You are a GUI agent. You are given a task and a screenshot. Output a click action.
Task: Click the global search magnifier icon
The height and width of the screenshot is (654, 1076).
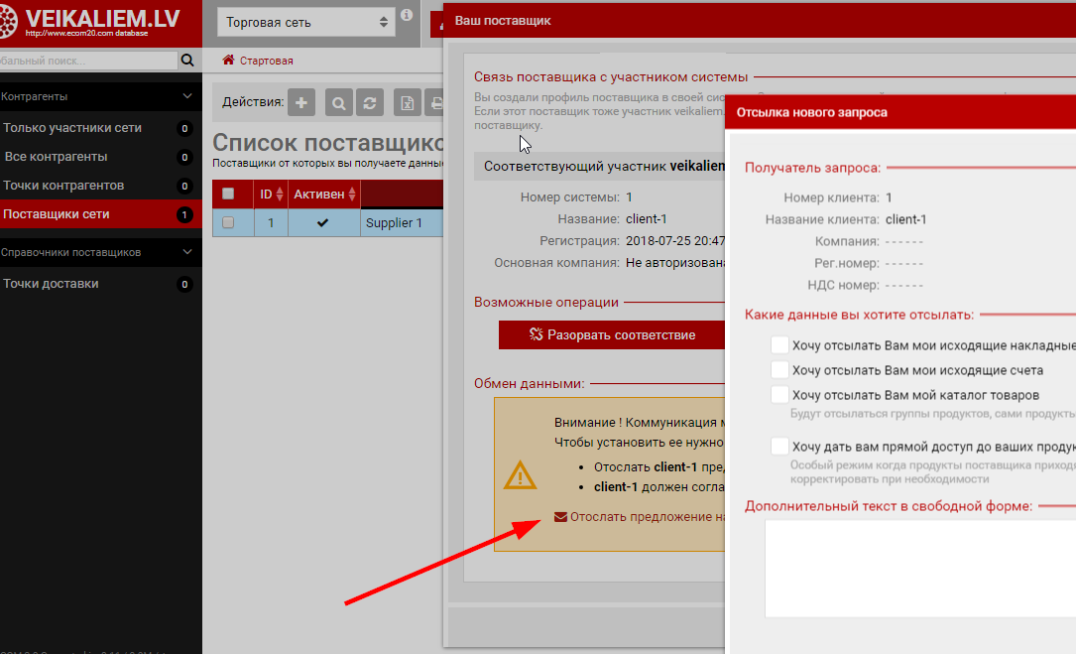click(x=187, y=61)
